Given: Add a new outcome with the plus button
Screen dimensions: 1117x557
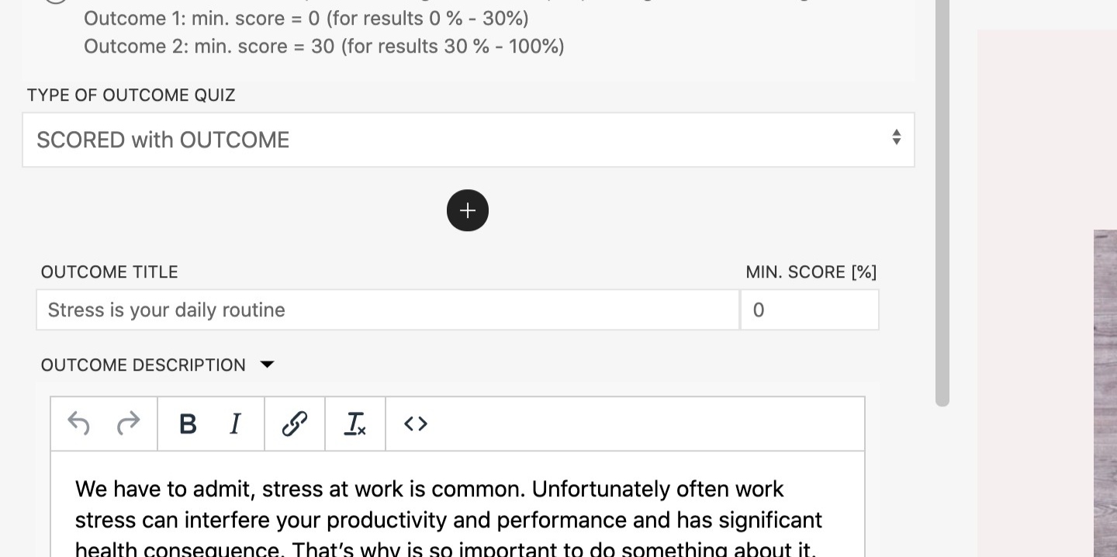Looking at the screenshot, I should [x=468, y=210].
